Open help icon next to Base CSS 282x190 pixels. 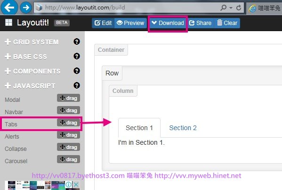[77, 56]
